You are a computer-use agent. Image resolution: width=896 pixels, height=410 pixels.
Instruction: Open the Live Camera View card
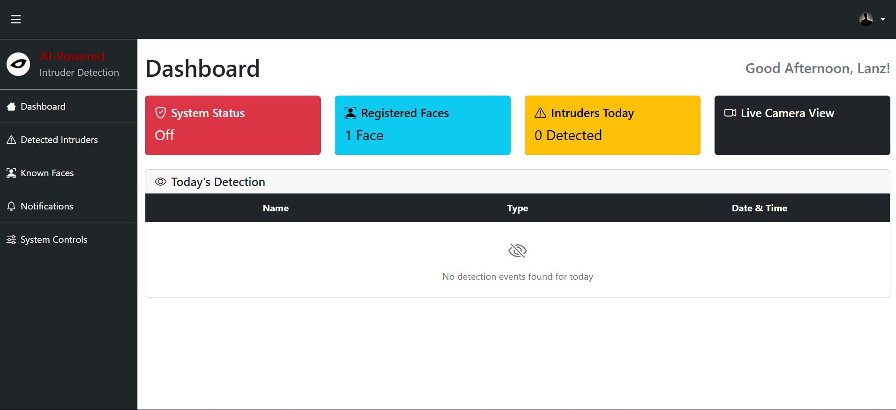click(802, 125)
